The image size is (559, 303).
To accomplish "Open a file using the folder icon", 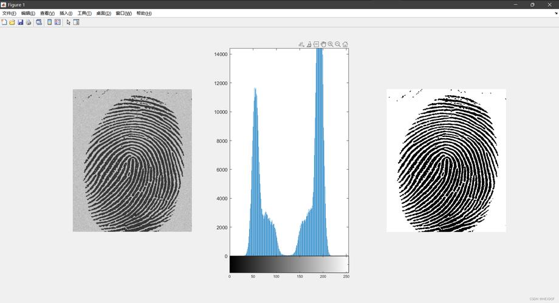I will coord(12,22).
